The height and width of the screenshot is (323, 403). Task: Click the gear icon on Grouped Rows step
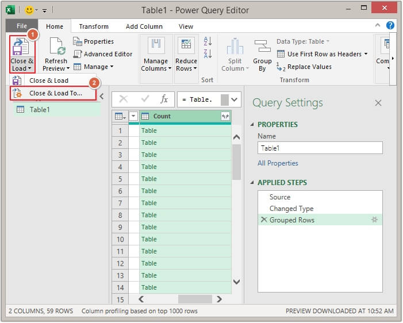[374, 220]
